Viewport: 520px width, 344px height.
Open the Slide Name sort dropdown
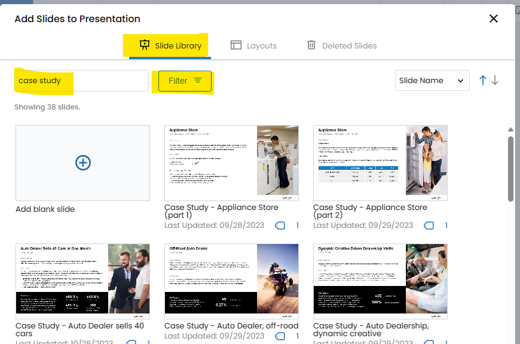pyautogui.click(x=432, y=81)
